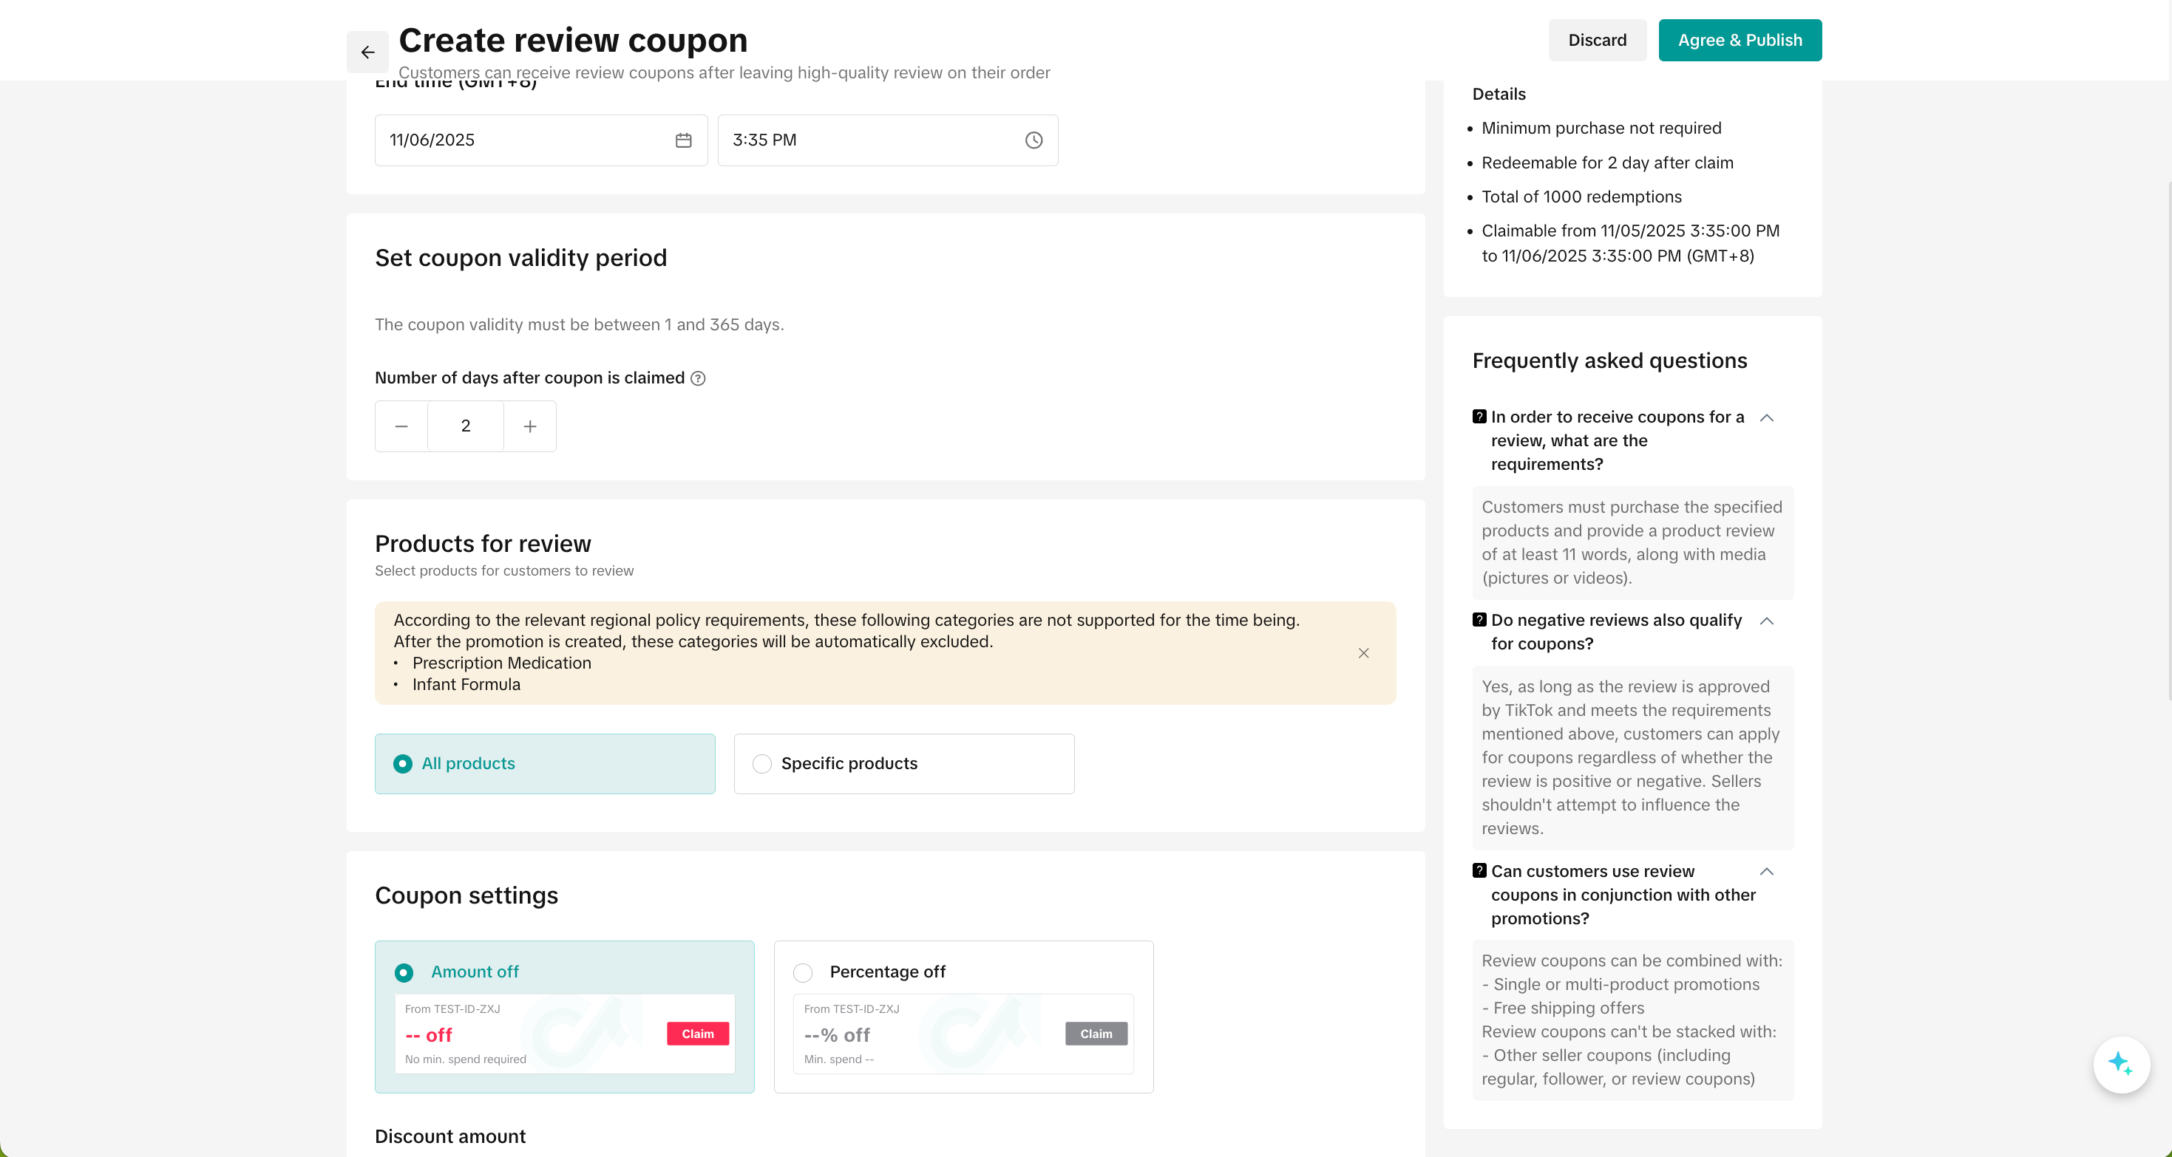Increase days with the plus icon
2172x1157 pixels.
pos(529,426)
